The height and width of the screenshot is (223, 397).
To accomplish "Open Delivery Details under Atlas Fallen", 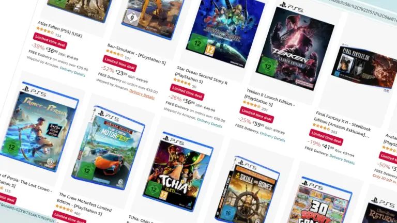I will click(72, 72).
